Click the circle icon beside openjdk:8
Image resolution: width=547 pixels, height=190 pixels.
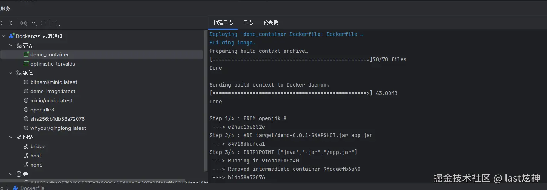tap(26, 110)
